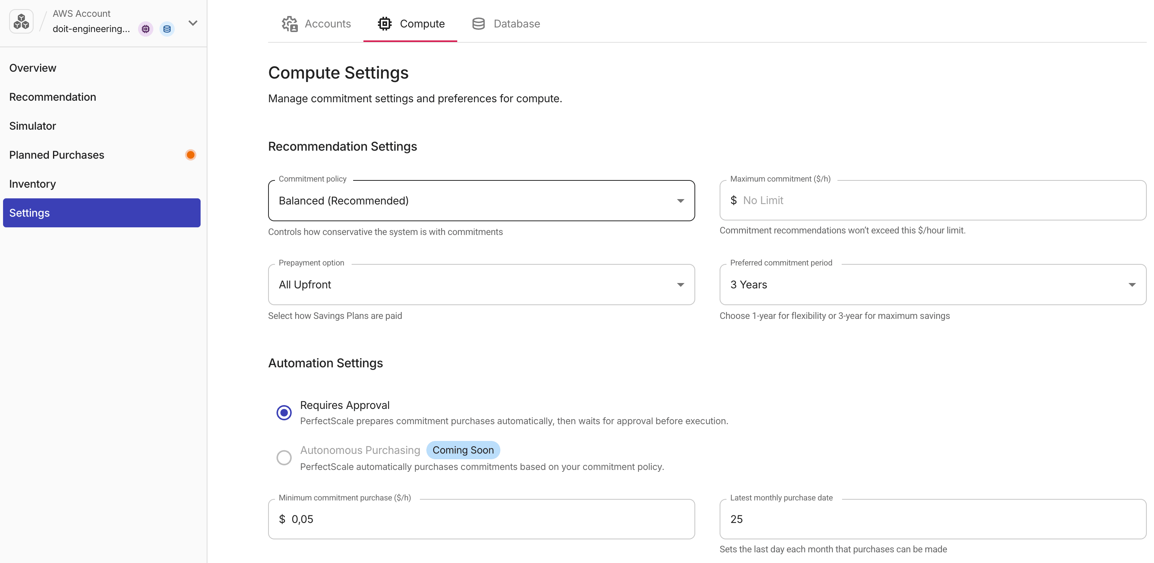This screenshot has height=563, width=1154.
Task: Click the Compute Settings heading
Action: tap(338, 72)
